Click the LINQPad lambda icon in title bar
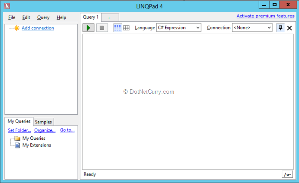 pos(7,6)
